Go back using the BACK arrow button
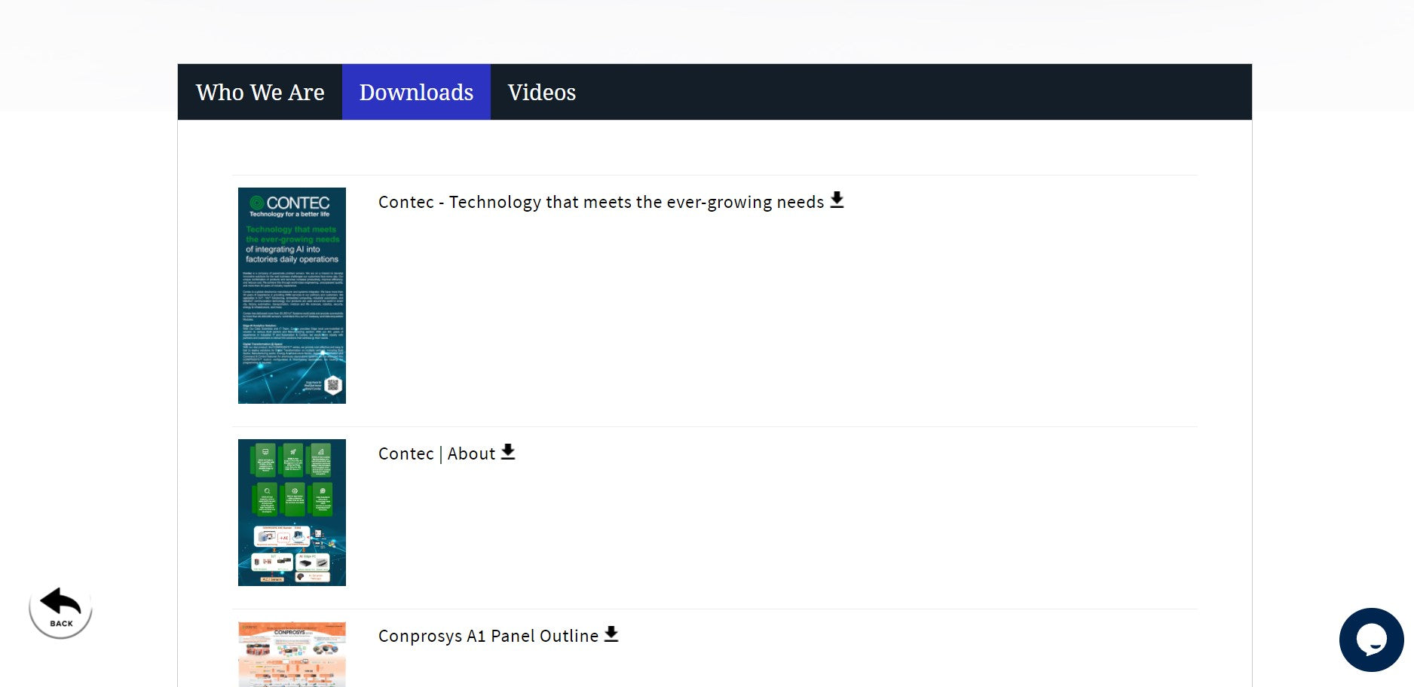Image resolution: width=1414 pixels, height=687 pixels. point(60,607)
